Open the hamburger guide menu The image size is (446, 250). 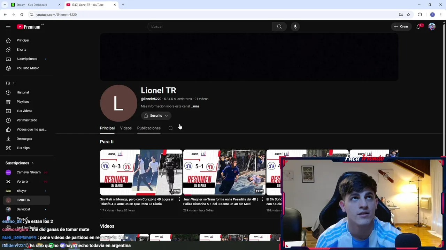(x=8, y=26)
